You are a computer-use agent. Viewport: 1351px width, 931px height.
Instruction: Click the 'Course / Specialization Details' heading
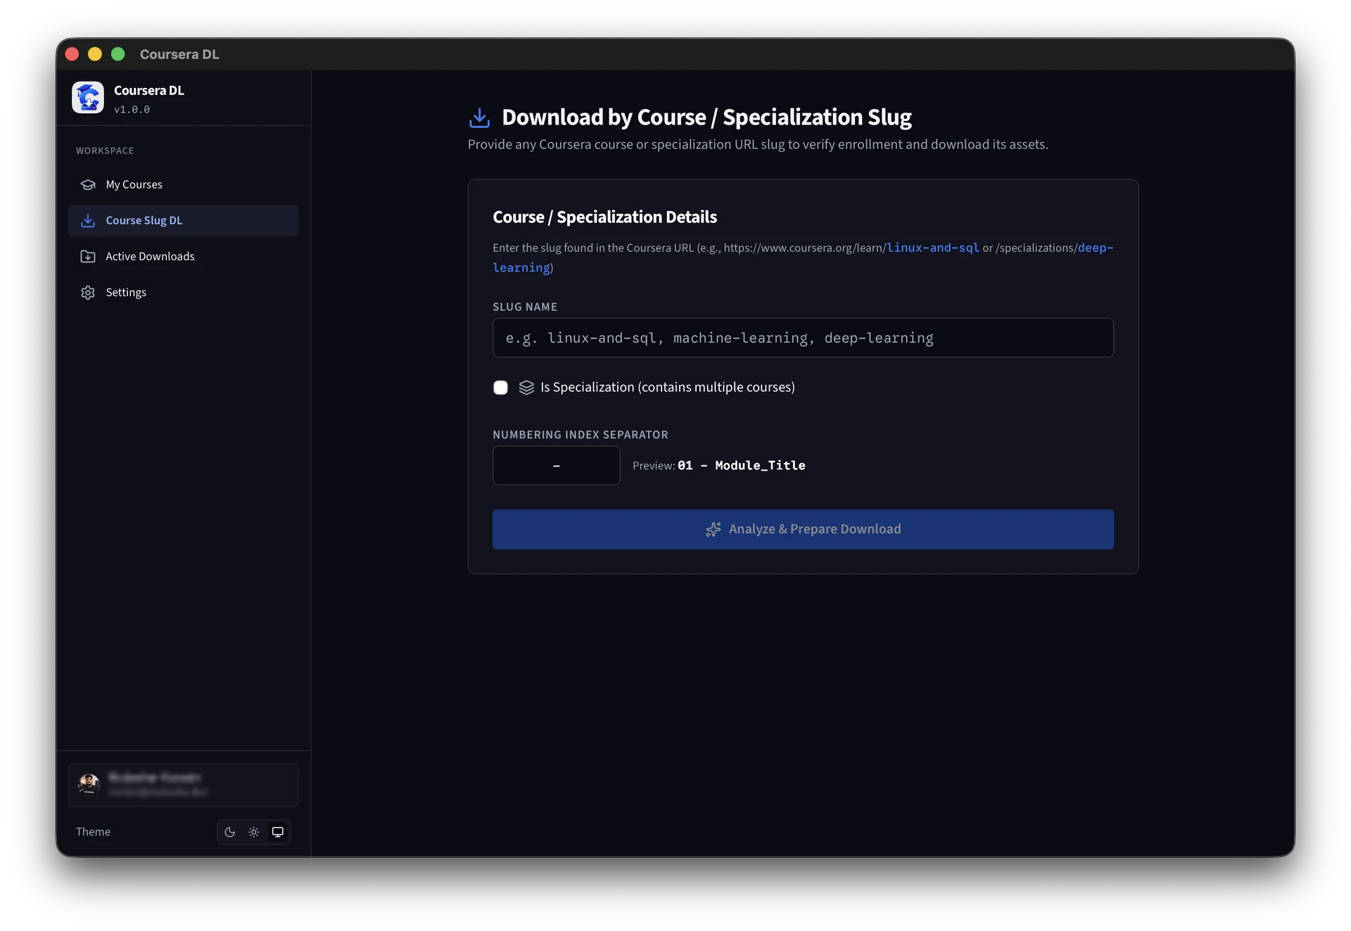604,217
